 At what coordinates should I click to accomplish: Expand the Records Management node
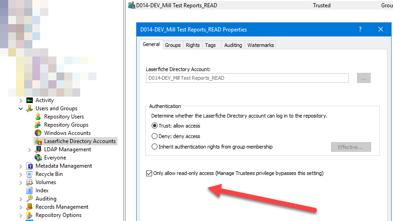pyautogui.click(x=21, y=207)
